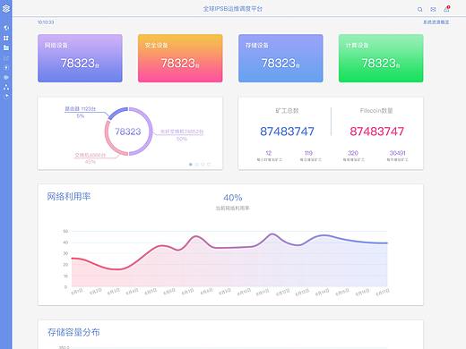Click the miner stat value 320
The image size is (466, 349).
click(353, 153)
